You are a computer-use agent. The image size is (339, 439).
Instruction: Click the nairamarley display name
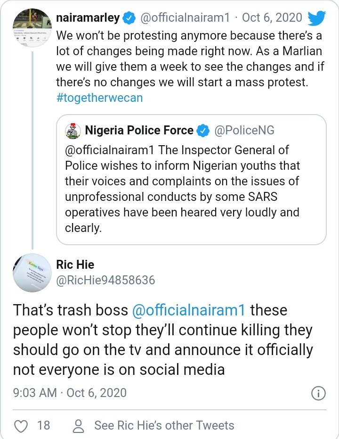point(87,18)
